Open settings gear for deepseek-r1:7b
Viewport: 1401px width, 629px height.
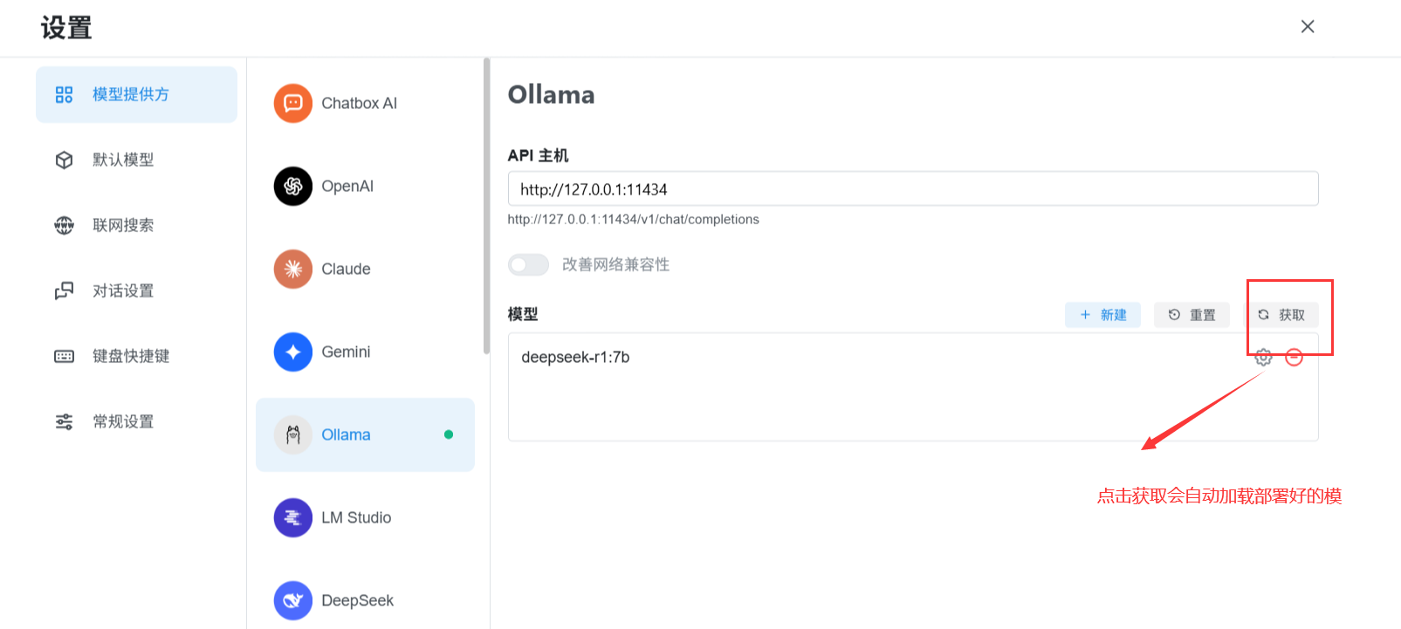click(1262, 357)
